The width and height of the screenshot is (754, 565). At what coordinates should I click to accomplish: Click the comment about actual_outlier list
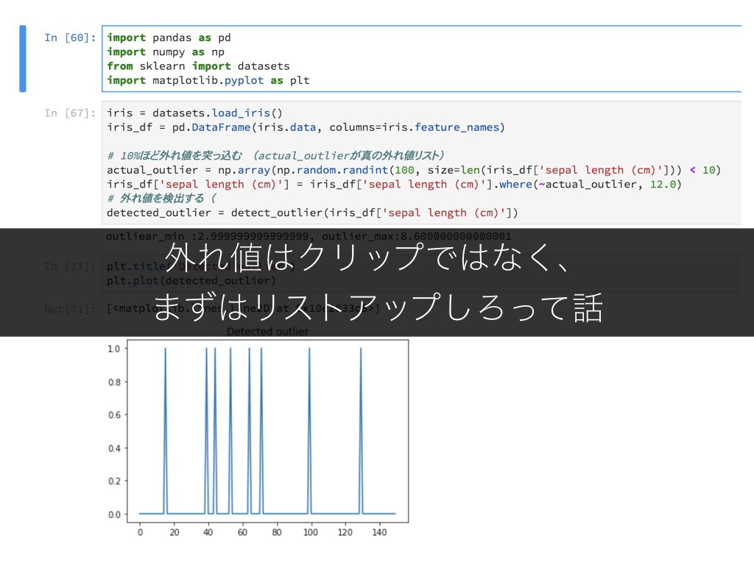[275, 155]
